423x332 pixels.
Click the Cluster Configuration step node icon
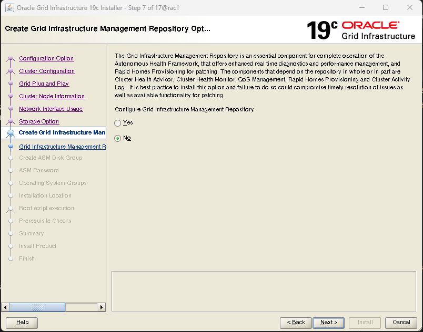tap(11, 71)
